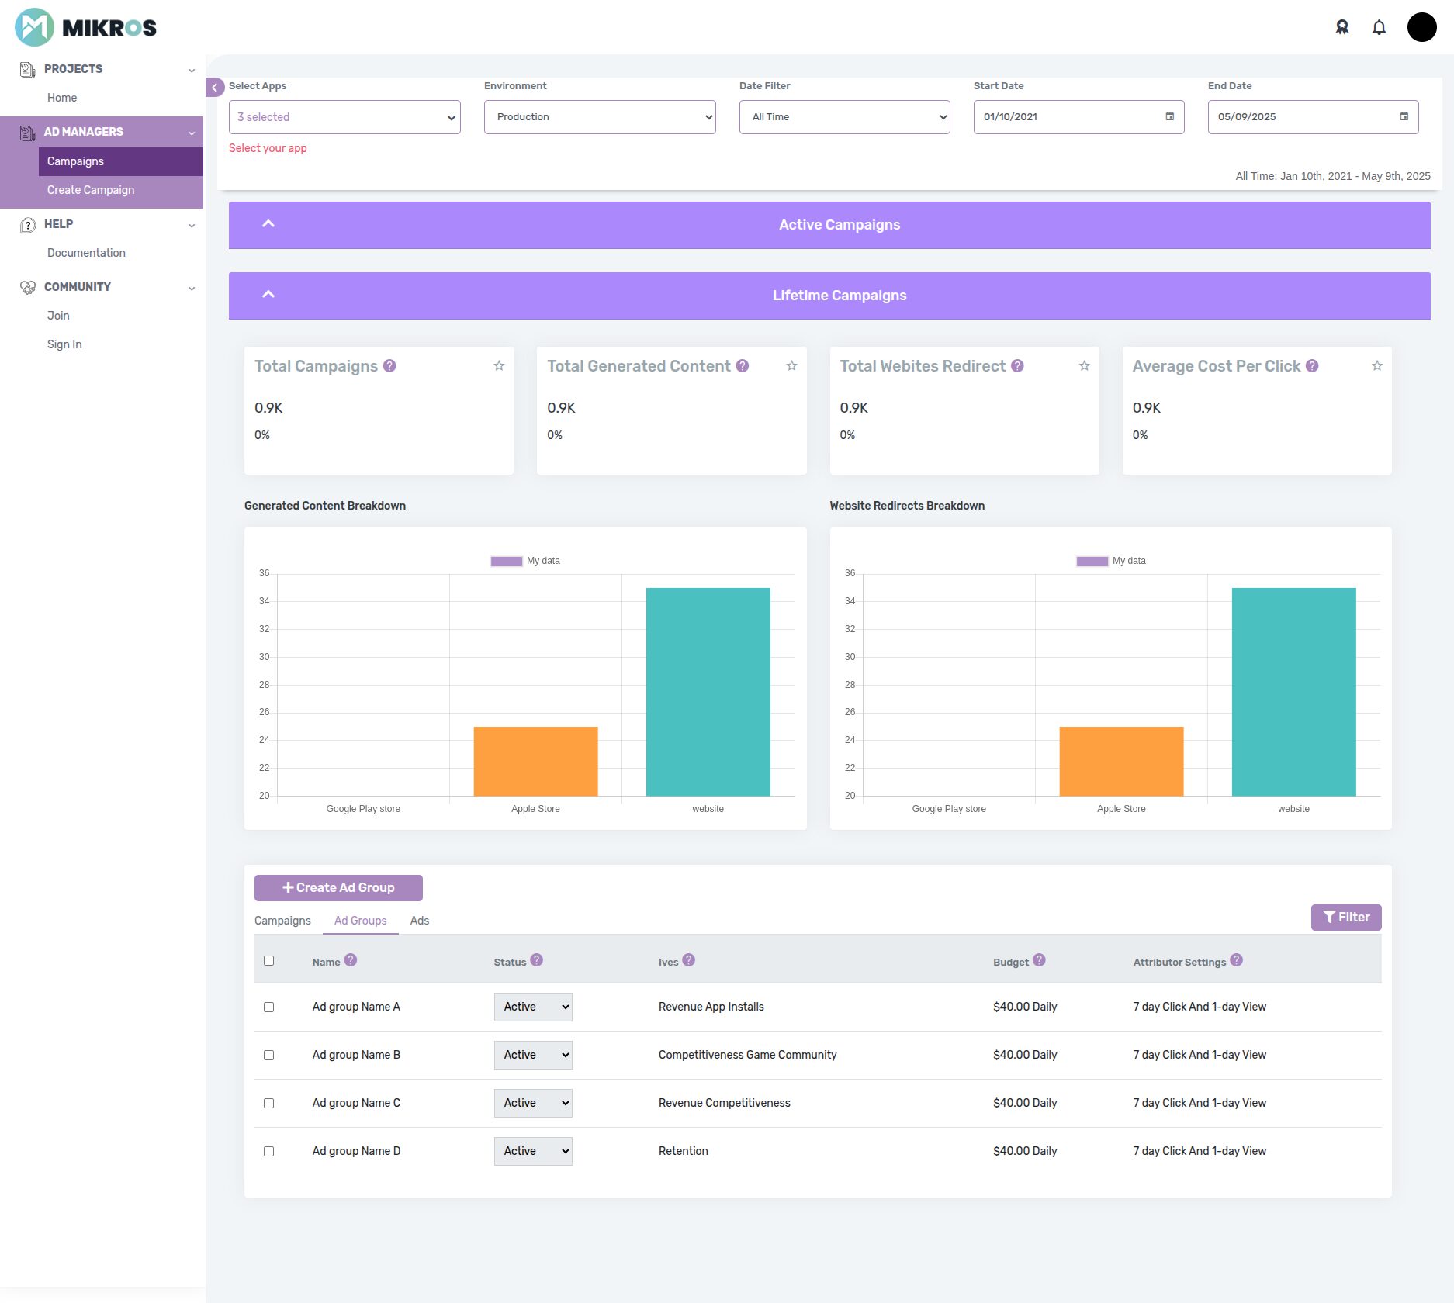Click the Budget column help icon

[x=1040, y=960]
